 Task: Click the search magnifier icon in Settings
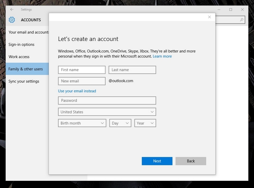242,20
